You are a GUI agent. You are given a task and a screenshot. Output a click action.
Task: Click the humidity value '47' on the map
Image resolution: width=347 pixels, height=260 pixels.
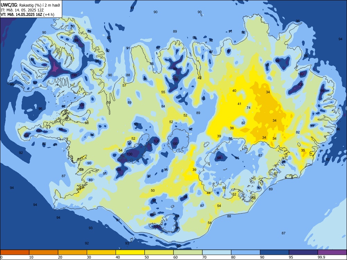pos(200,78)
